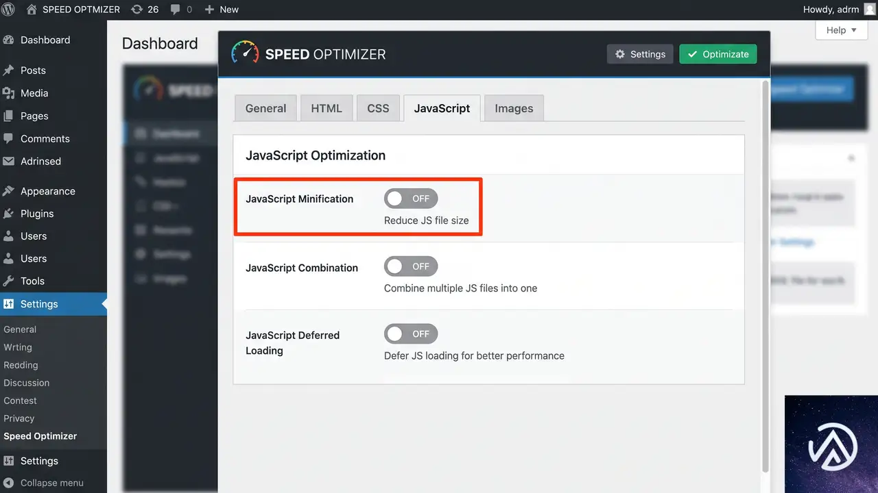Open the Discussion settings submenu link
878x493 pixels.
[27, 383]
